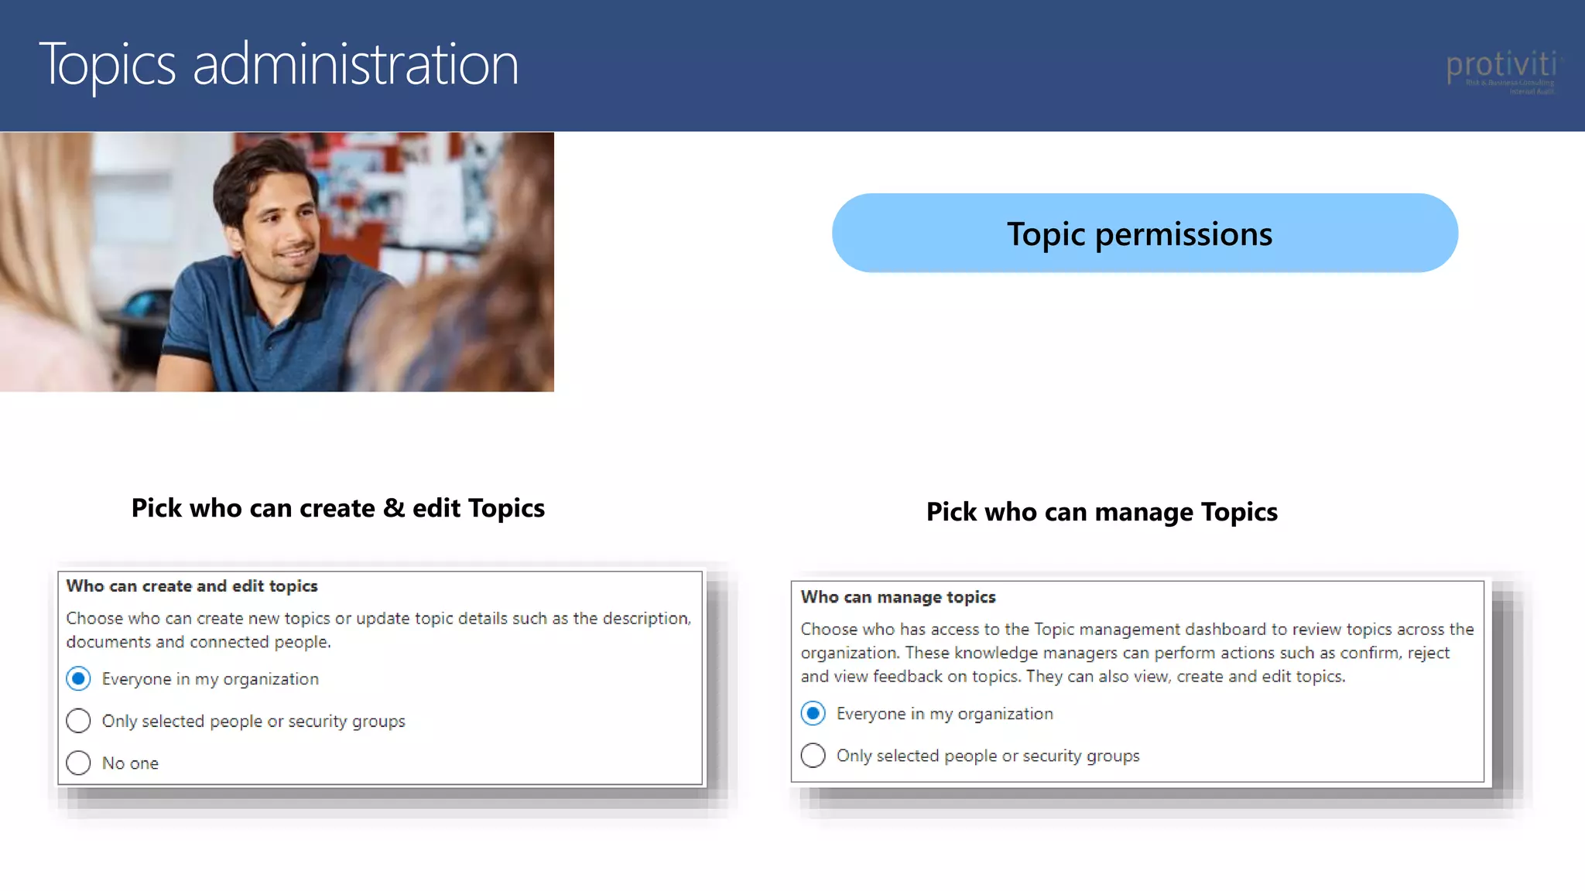The image size is (1585, 891).
Task: Click the photo of the smiling man
Action: point(277,261)
